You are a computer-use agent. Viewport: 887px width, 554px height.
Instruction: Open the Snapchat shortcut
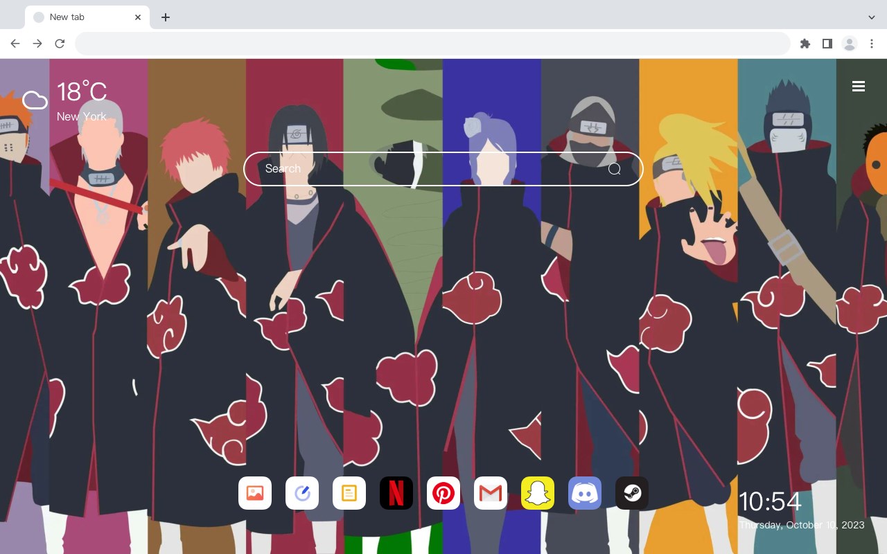tap(538, 493)
